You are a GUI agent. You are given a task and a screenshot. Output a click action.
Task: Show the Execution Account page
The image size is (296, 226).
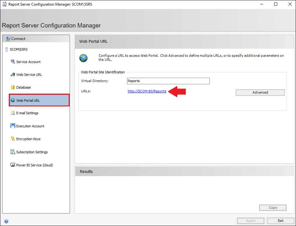[30, 126]
